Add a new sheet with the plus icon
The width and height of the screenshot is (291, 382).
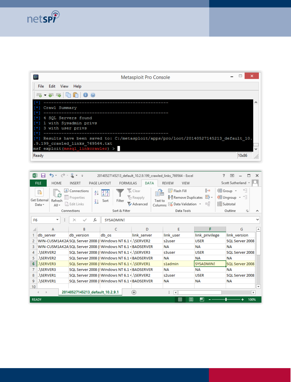pyautogui.click(x=134, y=292)
